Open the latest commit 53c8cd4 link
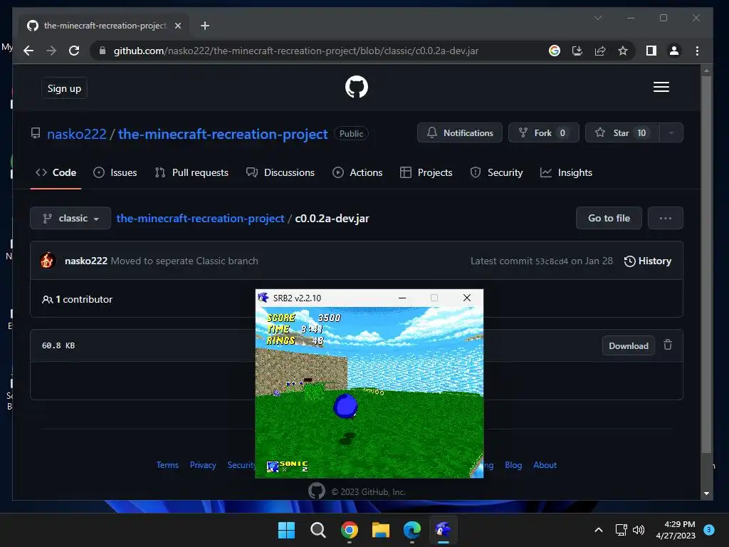The height and width of the screenshot is (547, 729). click(552, 261)
